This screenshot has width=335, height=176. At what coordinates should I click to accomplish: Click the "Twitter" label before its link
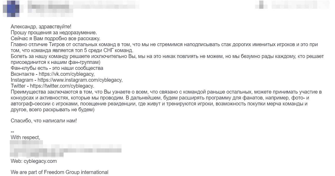coord(18,86)
